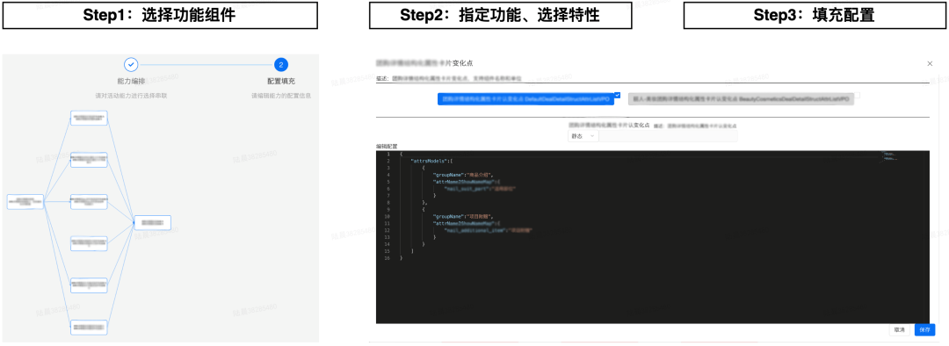Click the 配置填充 step label
The width and height of the screenshot is (949, 346).
pyautogui.click(x=281, y=81)
